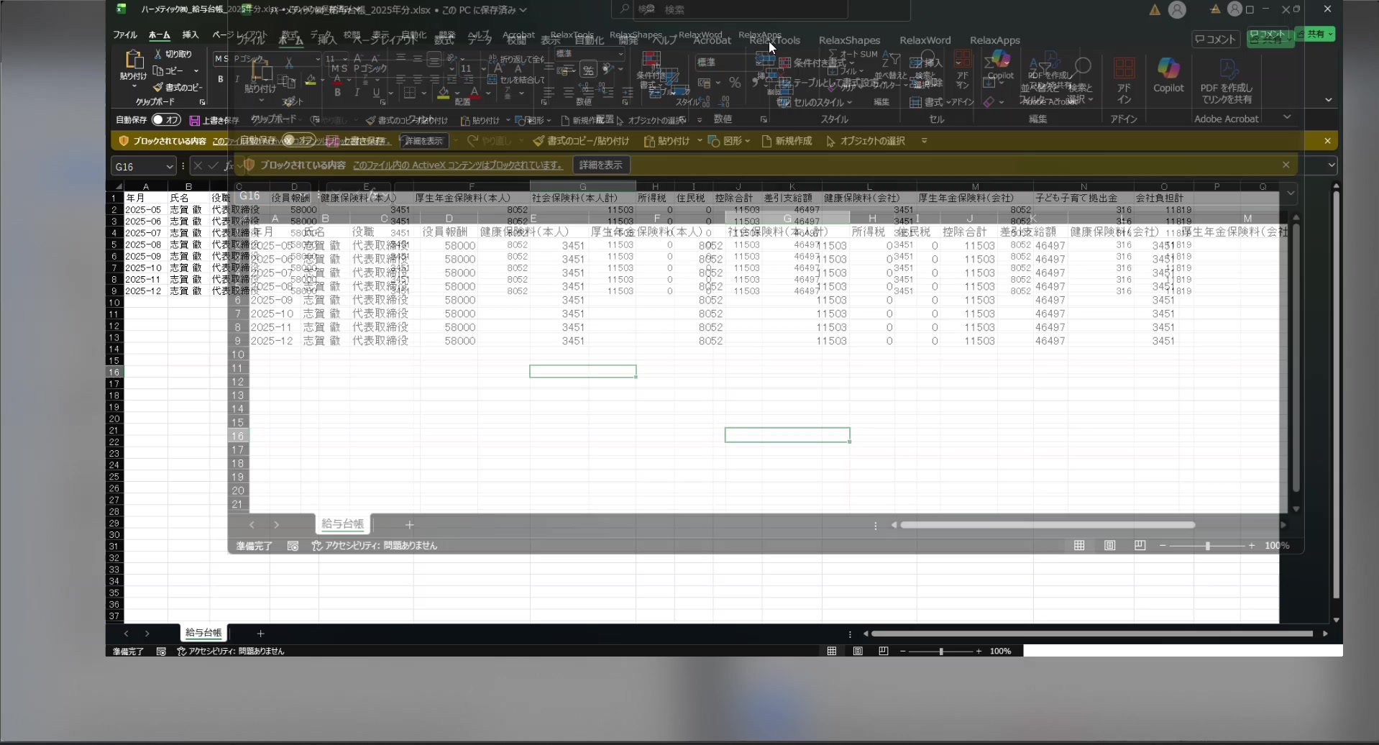Click the 切り取り (cut) scissors icon

coord(158,54)
